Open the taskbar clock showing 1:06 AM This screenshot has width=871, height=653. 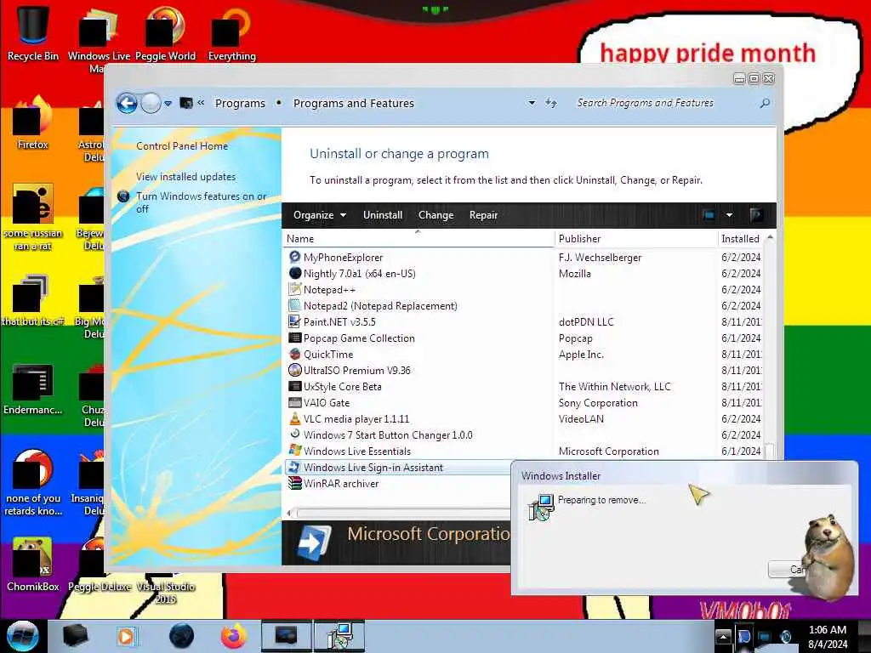pos(828,637)
